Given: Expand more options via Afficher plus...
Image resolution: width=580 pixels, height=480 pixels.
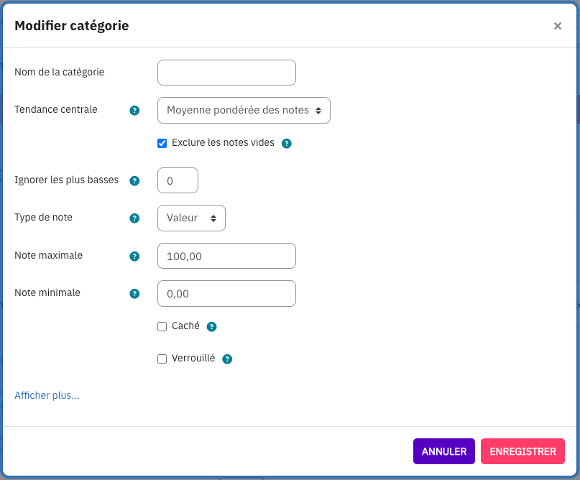Looking at the screenshot, I should (x=47, y=395).
